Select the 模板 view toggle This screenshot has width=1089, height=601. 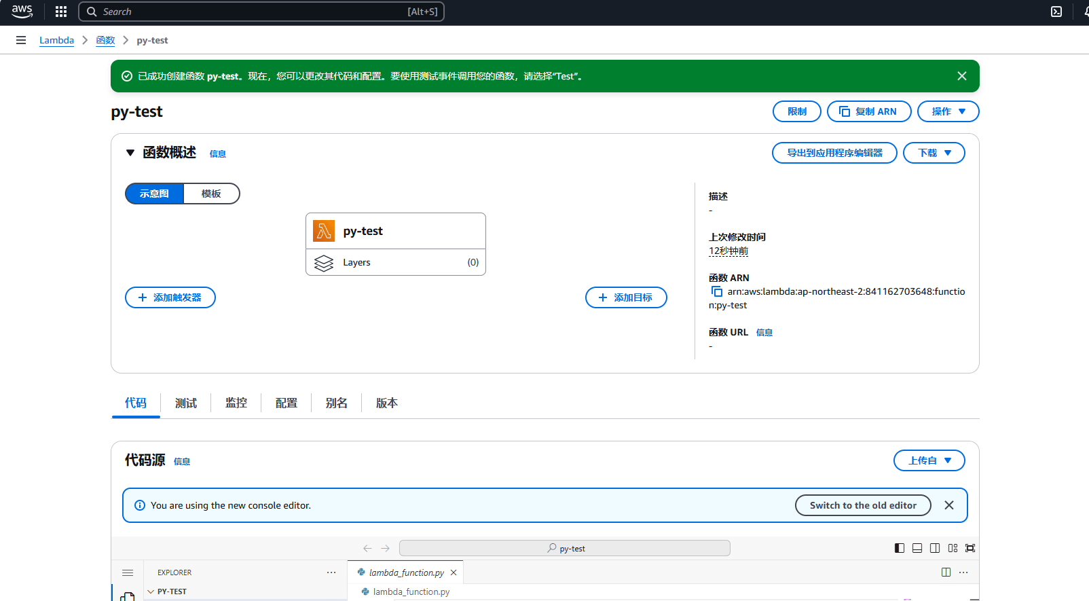[211, 194]
